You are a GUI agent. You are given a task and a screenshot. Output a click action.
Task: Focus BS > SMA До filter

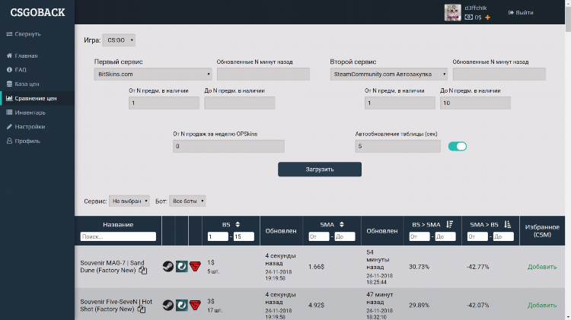tap(445, 236)
